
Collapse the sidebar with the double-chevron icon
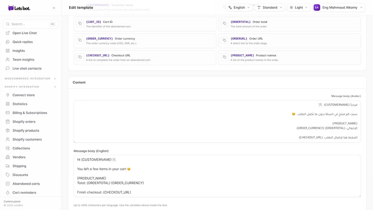tap(54, 8)
